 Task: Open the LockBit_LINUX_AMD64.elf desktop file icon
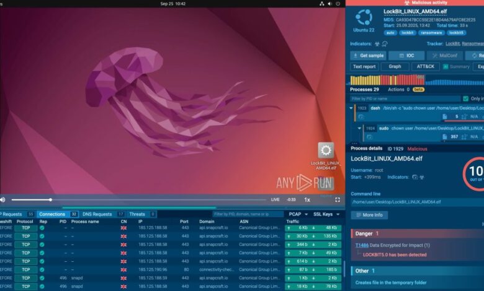pos(326,152)
